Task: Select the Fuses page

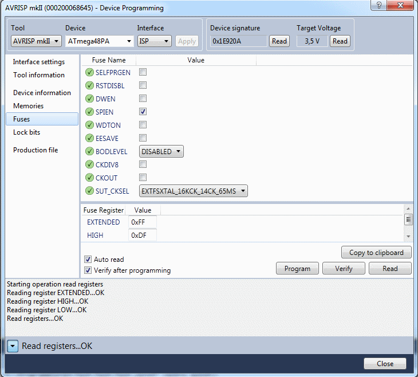Action: [x=42, y=119]
